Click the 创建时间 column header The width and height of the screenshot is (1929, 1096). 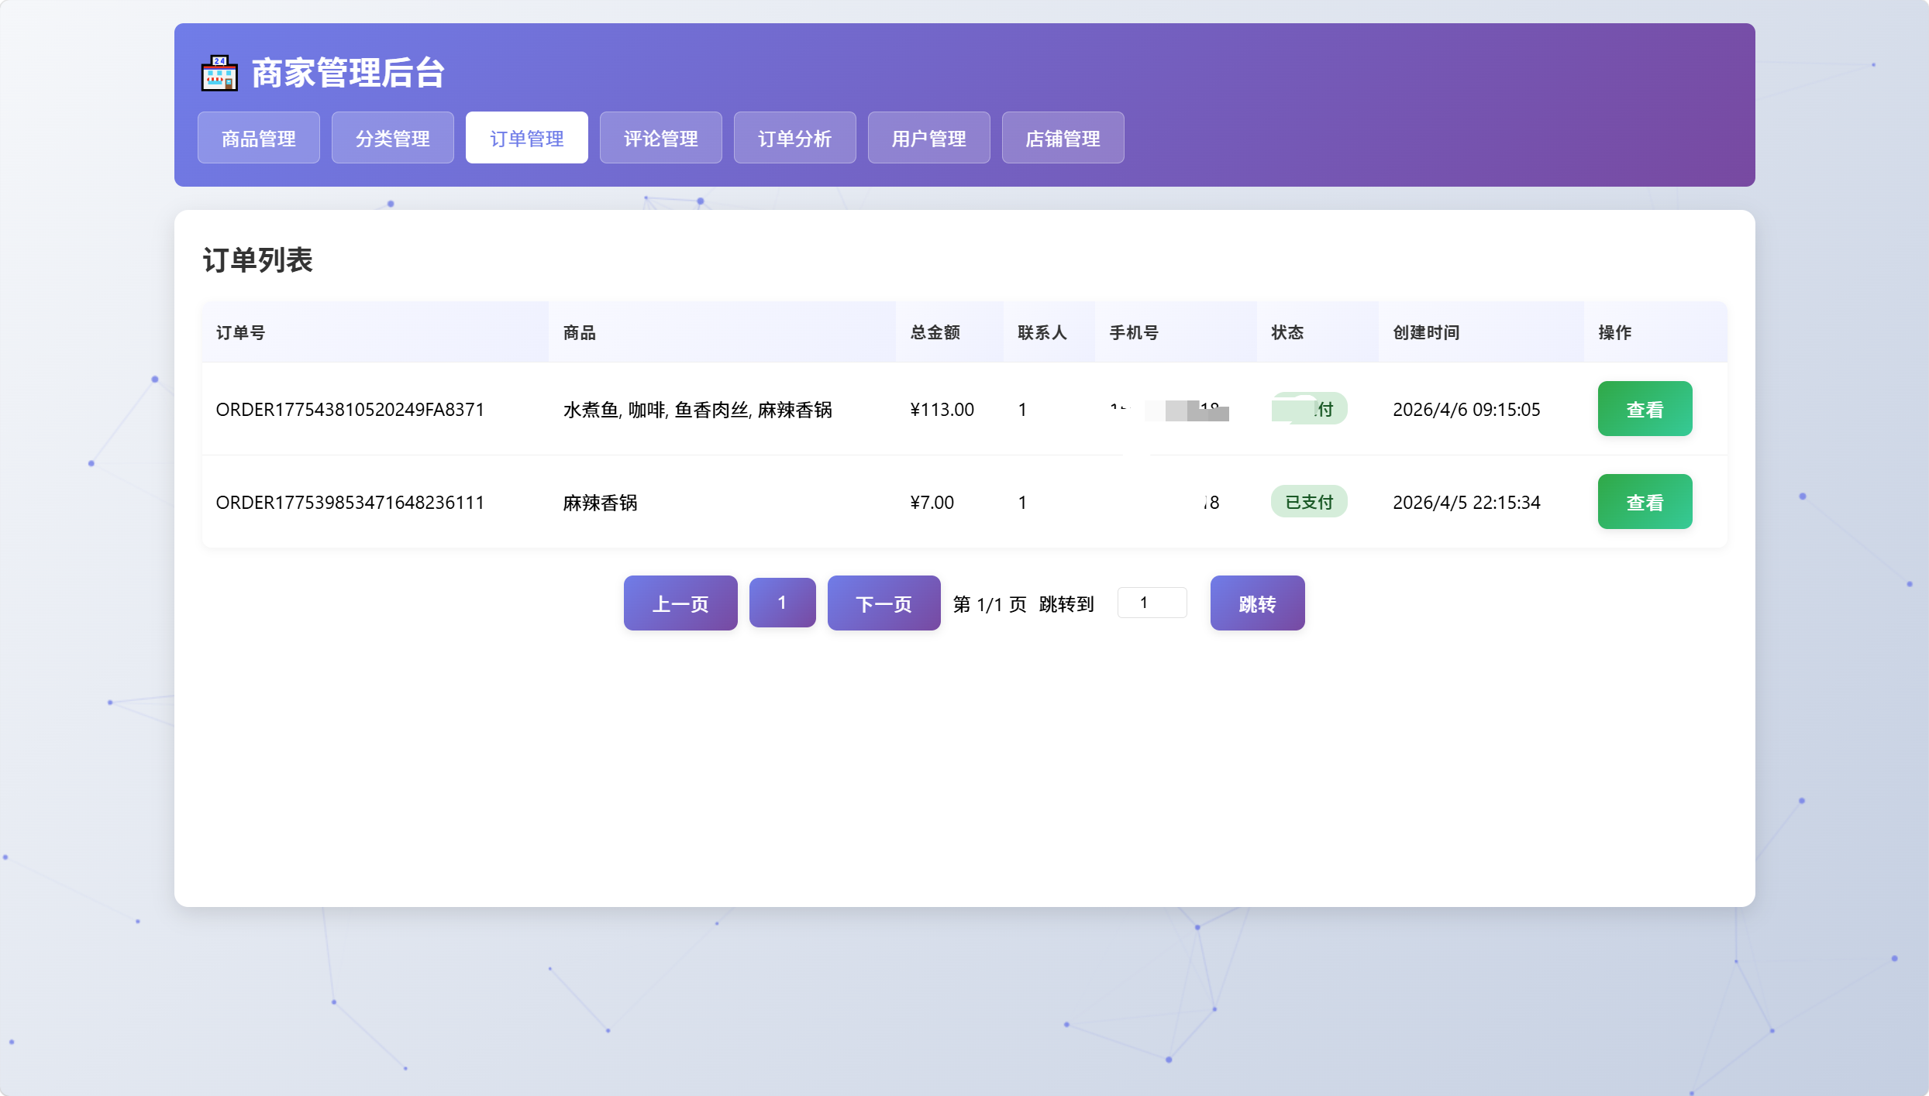(1426, 332)
